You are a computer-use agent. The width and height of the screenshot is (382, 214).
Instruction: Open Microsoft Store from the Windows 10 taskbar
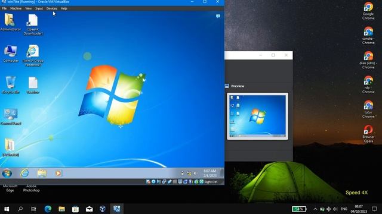75,209
